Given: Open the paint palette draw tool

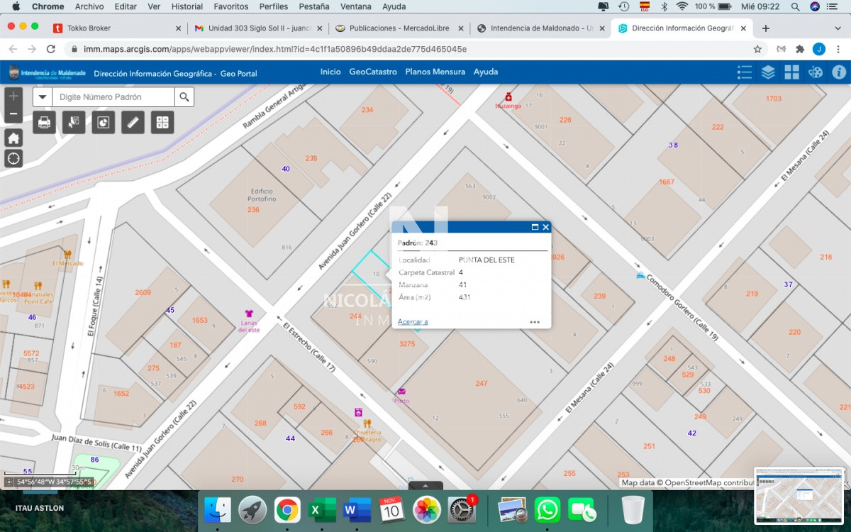Looking at the screenshot, I should 816,72.
